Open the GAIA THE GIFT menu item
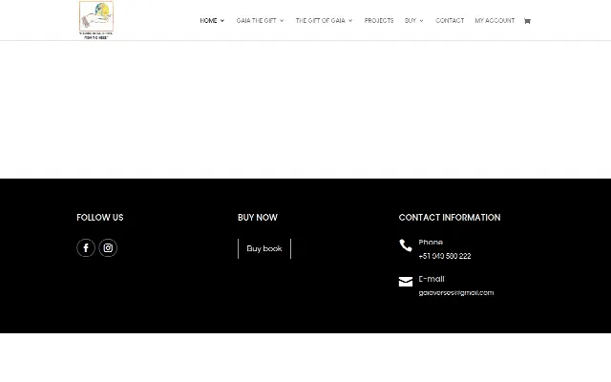The height and width of the screenshot is (382, 611). 257,21
